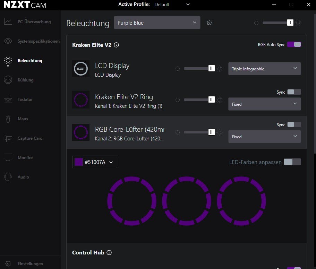Open the Triple Infographic mode dropdown

(264, 69)
